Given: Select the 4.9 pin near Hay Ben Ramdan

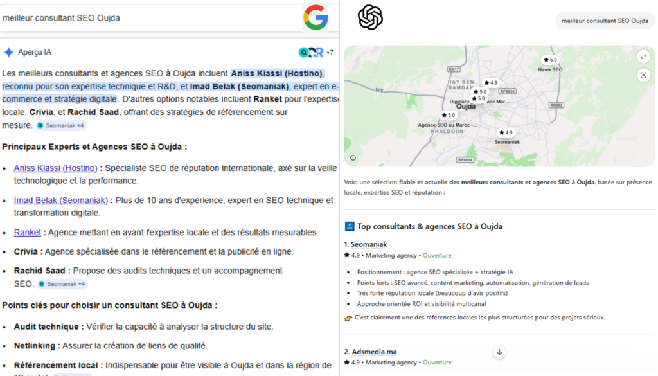Looking at the screenshot, I should tap(490, 83).
